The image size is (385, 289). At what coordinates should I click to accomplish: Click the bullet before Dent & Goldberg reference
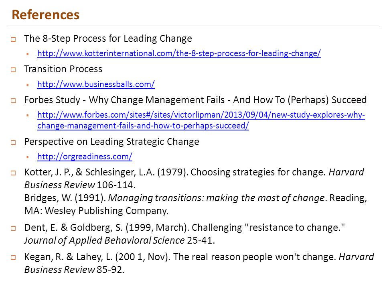(x=13, y=228)
